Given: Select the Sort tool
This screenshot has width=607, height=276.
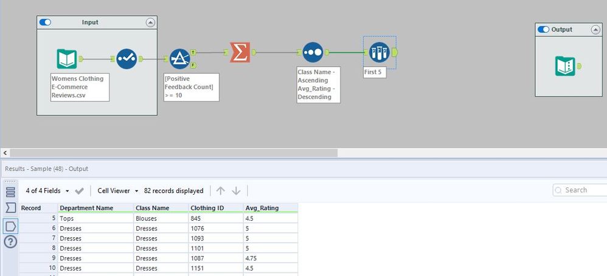Looking at the screenshot, I should (313, 52).
